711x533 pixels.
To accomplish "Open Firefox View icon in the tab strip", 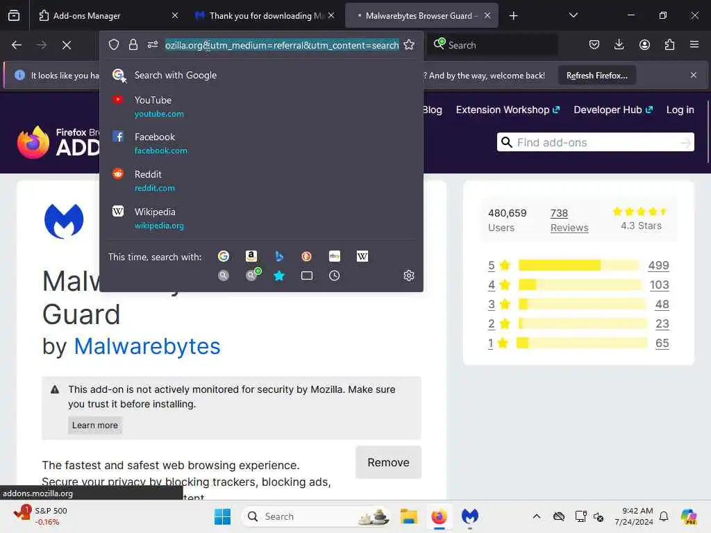I will pos(14,15).
